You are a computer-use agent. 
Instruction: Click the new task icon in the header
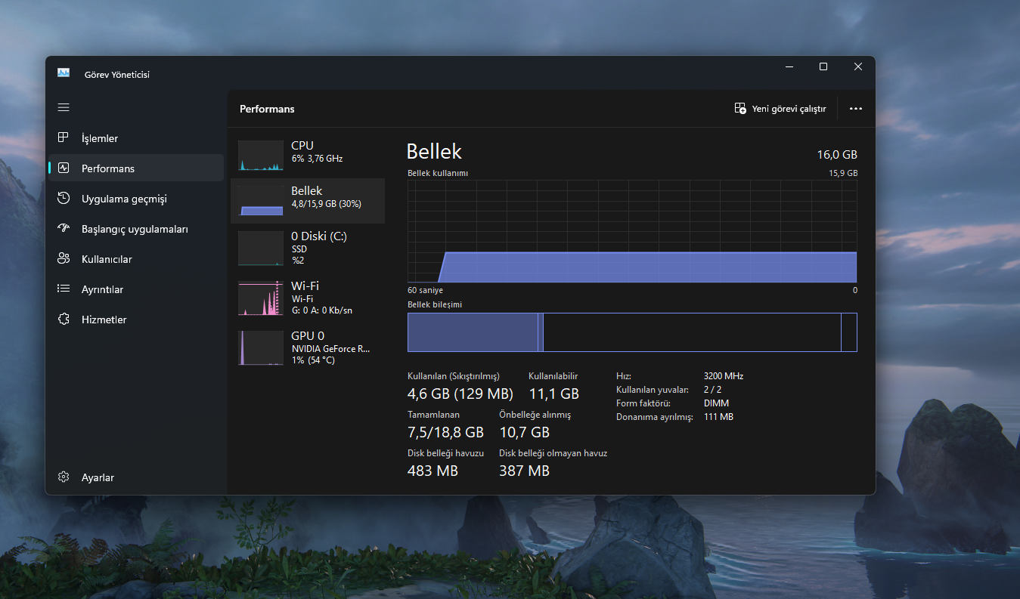740,109
